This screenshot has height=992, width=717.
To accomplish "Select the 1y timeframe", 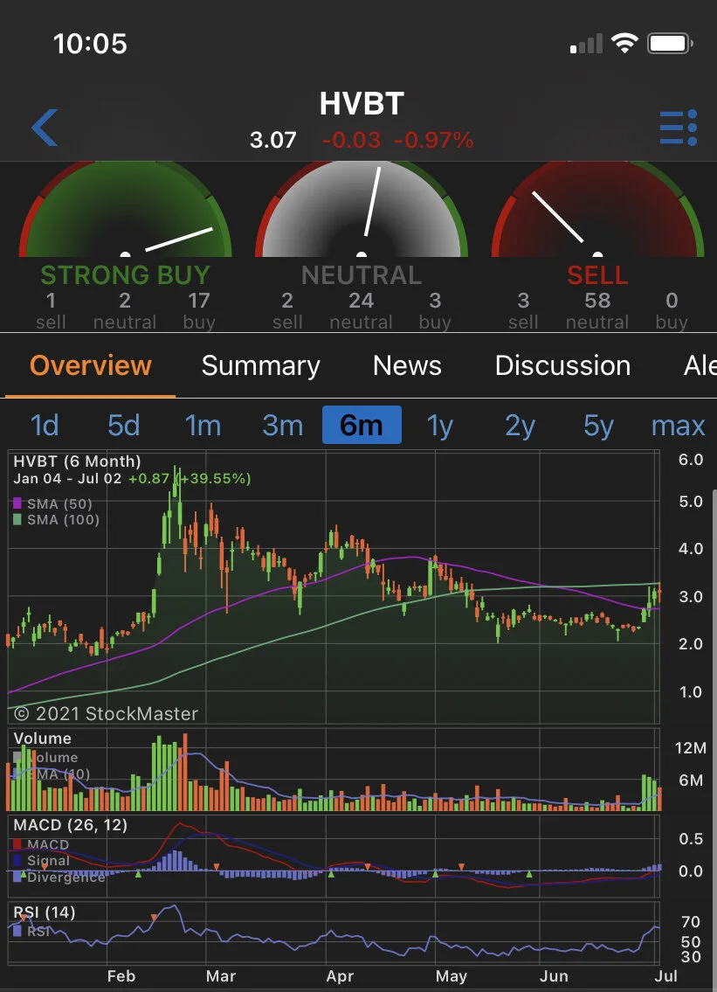I will (x=440, y=426).
